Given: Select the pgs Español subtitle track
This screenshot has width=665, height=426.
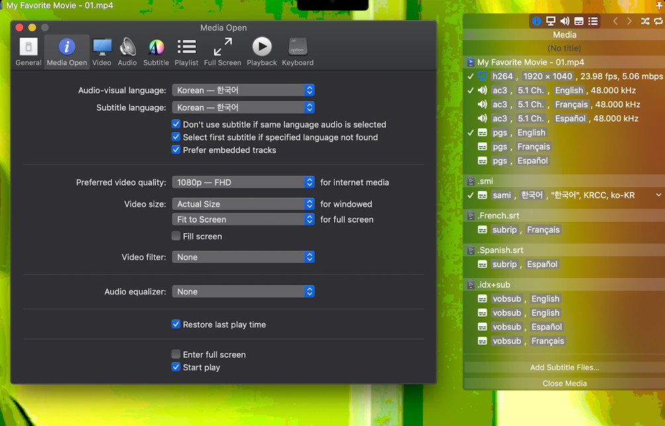Looking at the screenshot, I should 564,161.
